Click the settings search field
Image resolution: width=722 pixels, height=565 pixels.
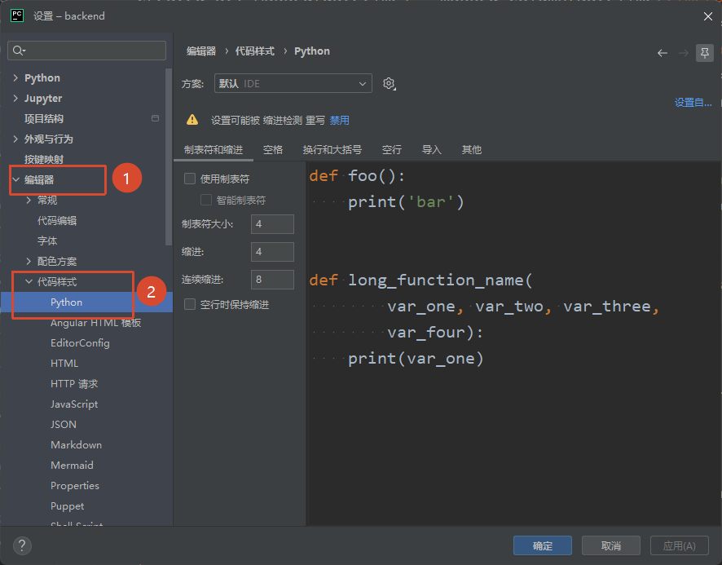coord(86,51)
